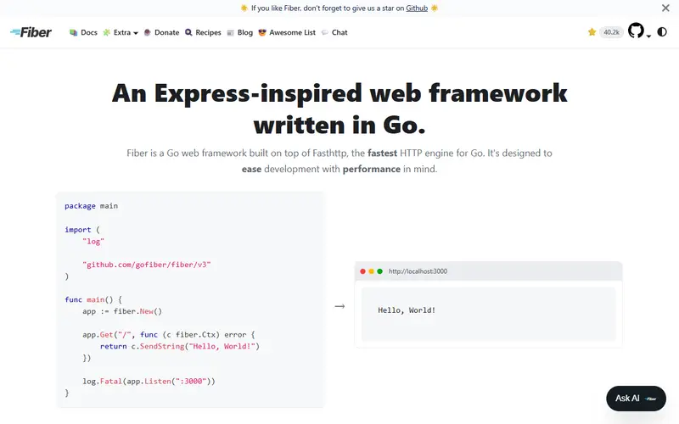Expand the GitHub dropdown arrow
Image resolution: width=679 pixels, height=424 pixels.
click(x=648, y=36)
